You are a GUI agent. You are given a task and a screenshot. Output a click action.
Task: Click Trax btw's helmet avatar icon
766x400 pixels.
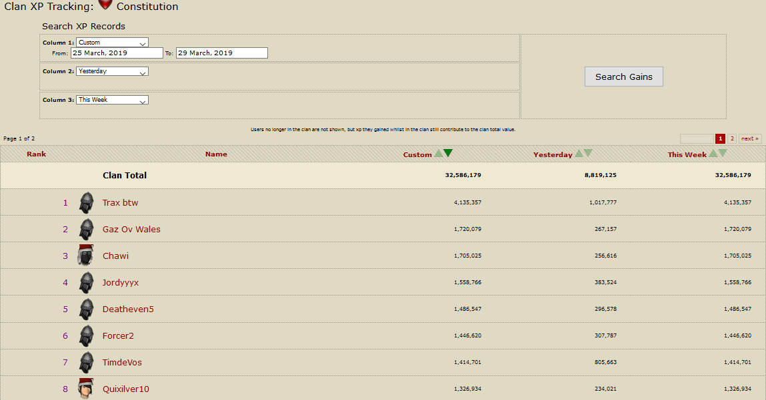point(86,202)
